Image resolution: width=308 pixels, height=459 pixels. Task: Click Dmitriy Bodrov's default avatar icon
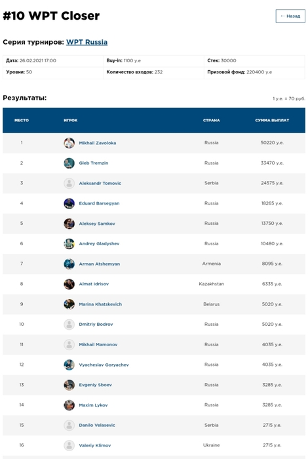(x=69, y=325)
